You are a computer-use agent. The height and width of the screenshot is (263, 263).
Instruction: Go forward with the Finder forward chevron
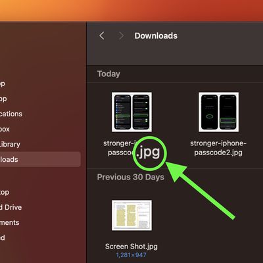pyautogui.click(x=121, y=36)
